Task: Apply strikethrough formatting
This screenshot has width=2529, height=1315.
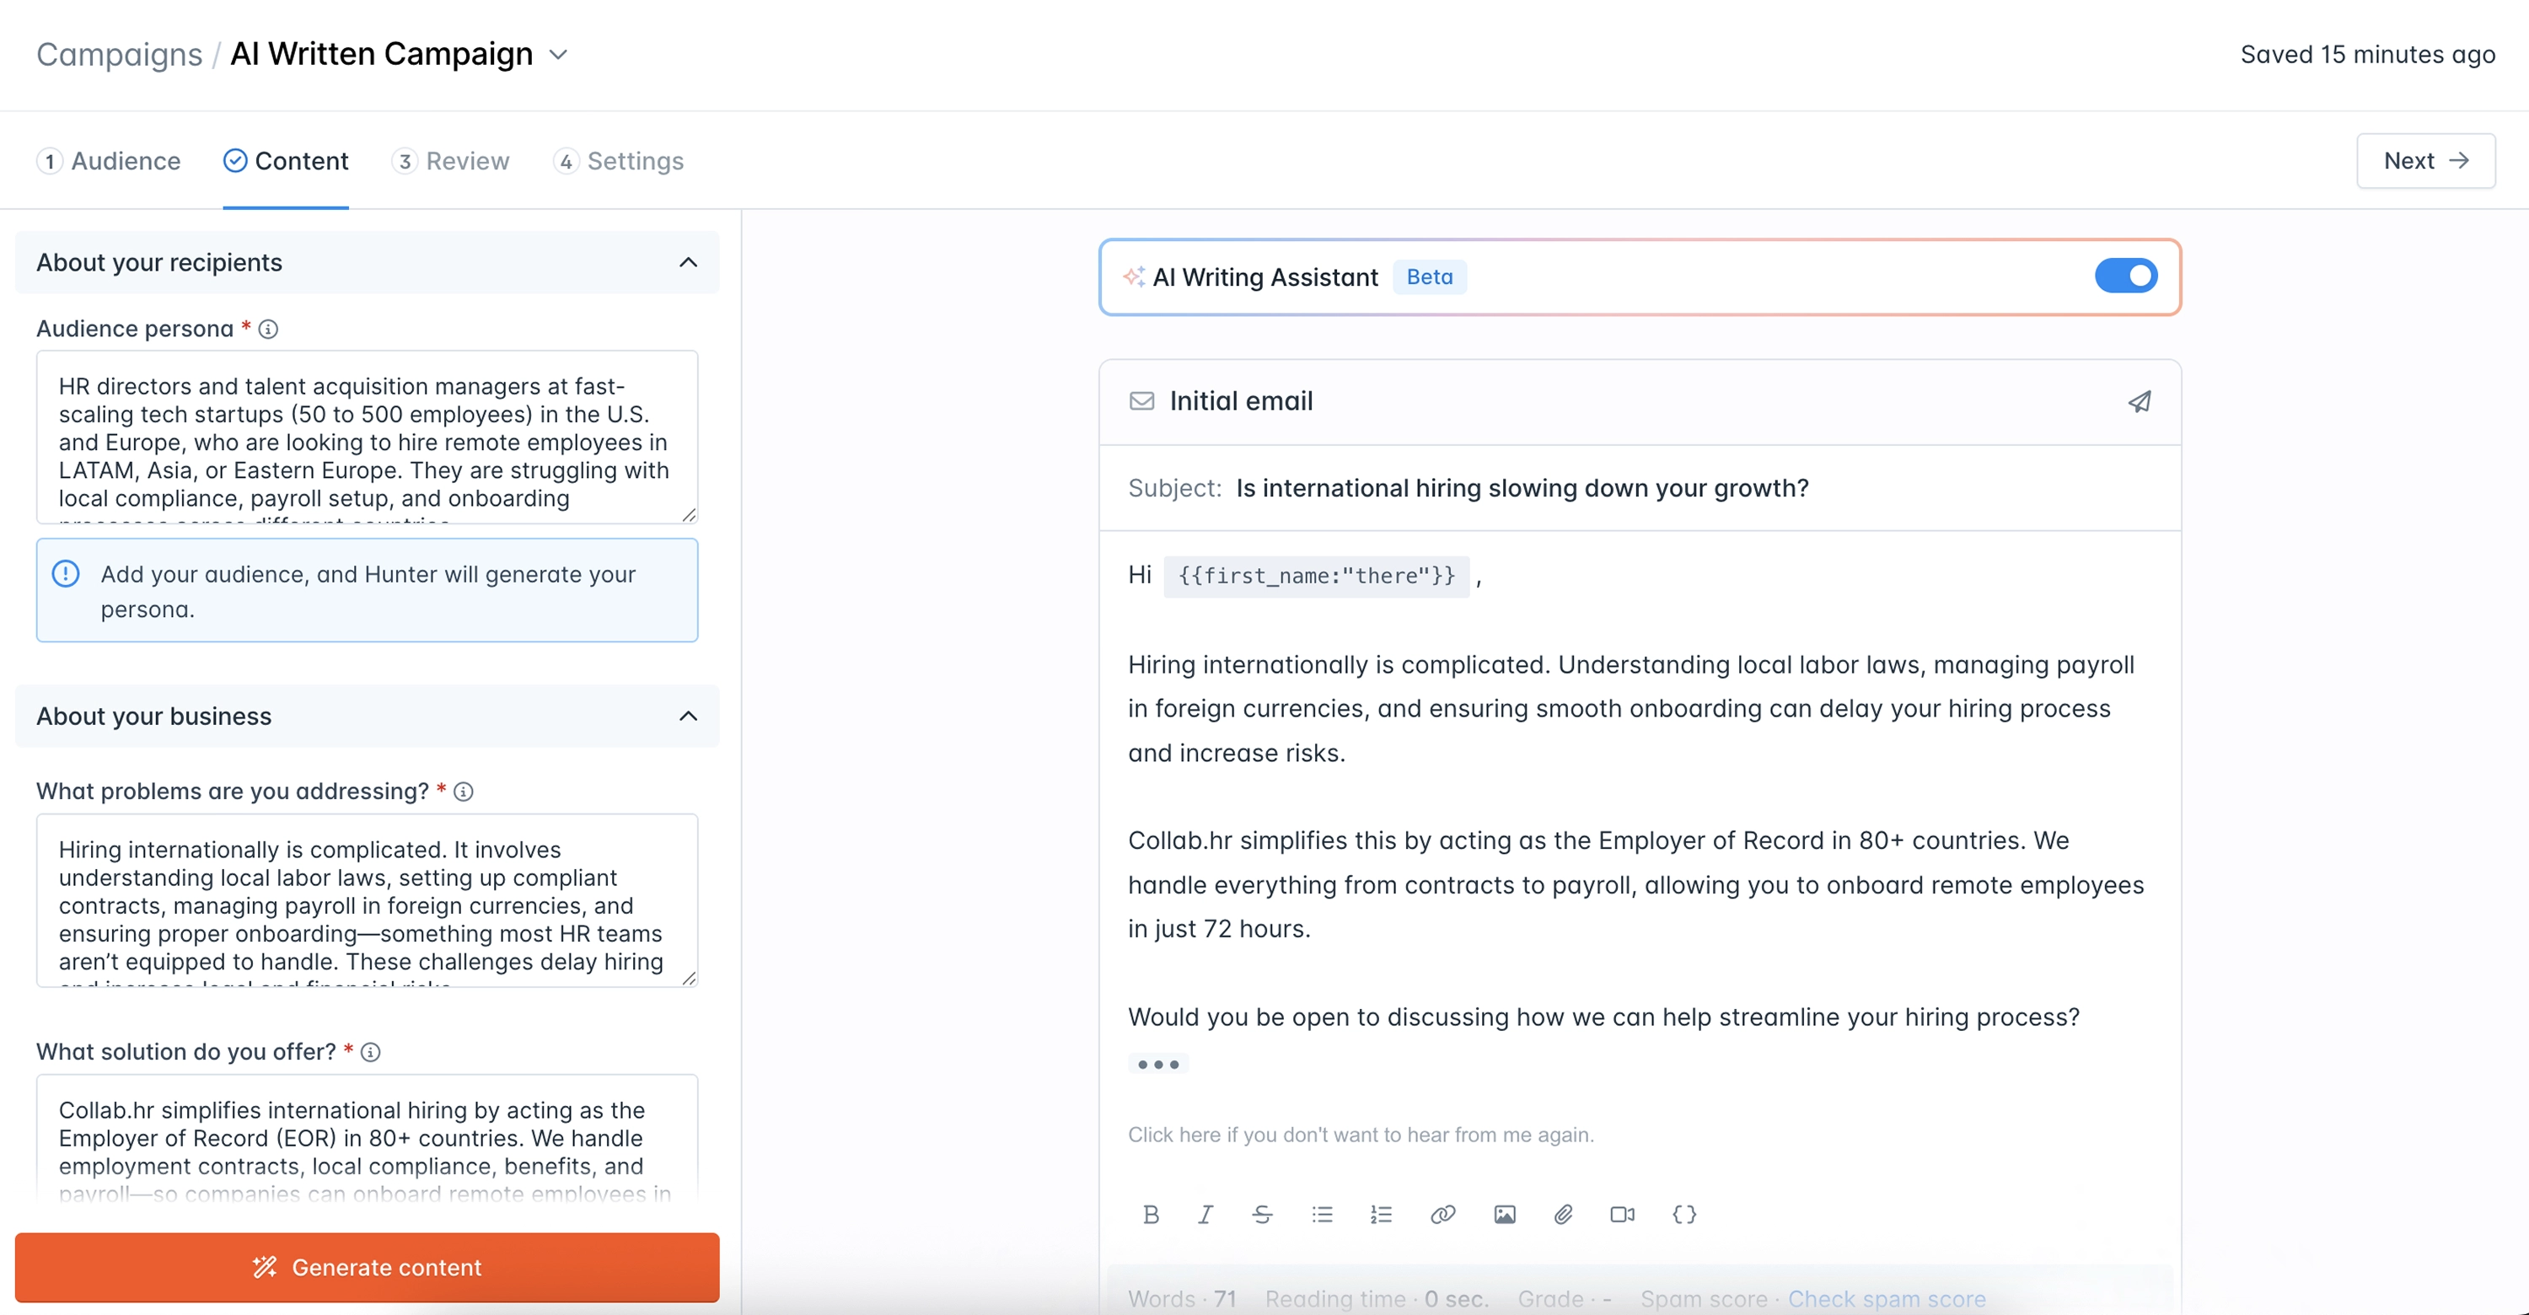Action: [x=1263, y=1214]
